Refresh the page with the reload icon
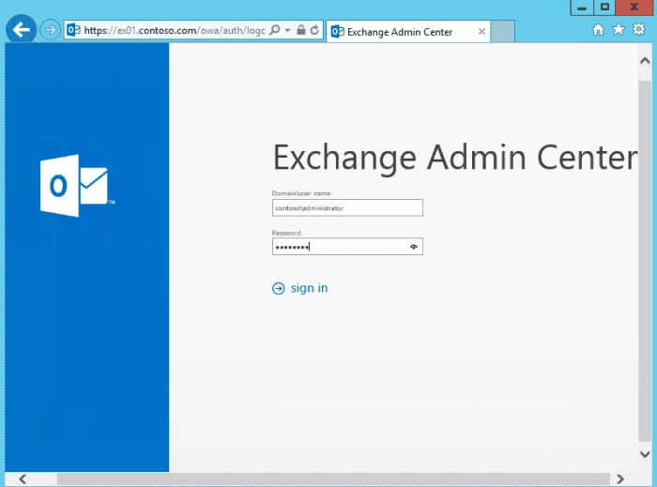 pos(314,30)
